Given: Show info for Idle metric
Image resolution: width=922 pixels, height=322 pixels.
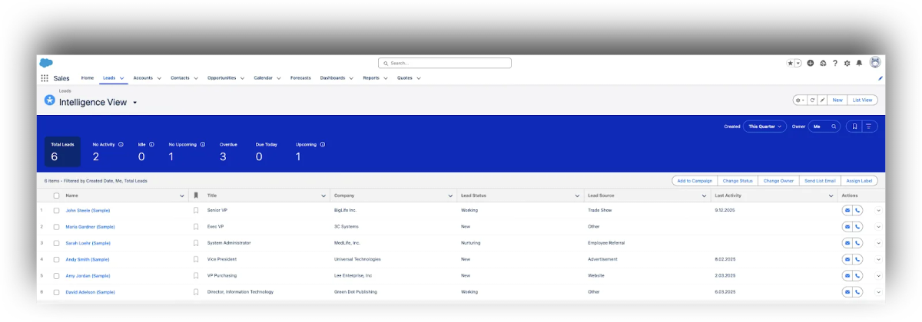Looking at the screenshot, I should coord(151,144).
